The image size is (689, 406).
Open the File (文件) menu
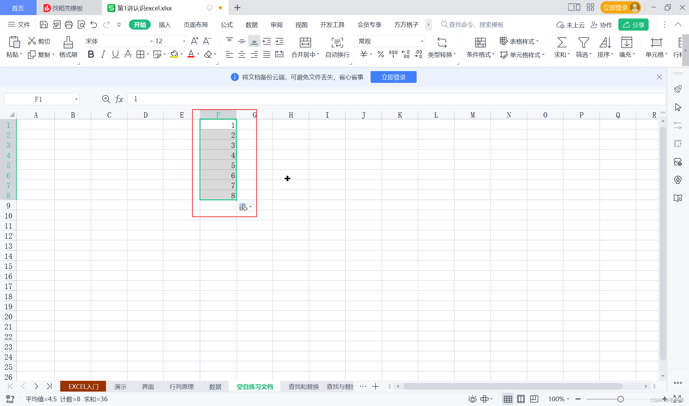pyautogui.click(x=19, y=25)
